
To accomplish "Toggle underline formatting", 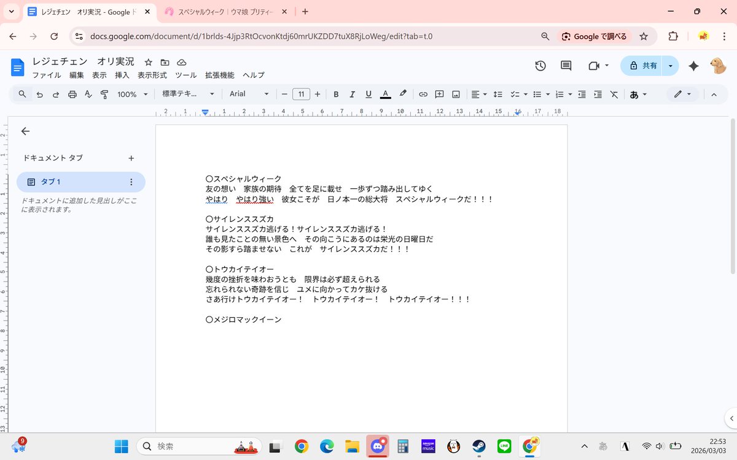I will tap(368, 94).
